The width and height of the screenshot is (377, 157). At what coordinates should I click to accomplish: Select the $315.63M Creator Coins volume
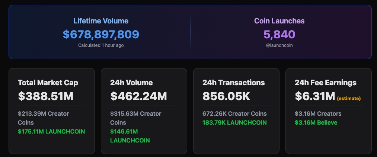(x=136, y=118)
